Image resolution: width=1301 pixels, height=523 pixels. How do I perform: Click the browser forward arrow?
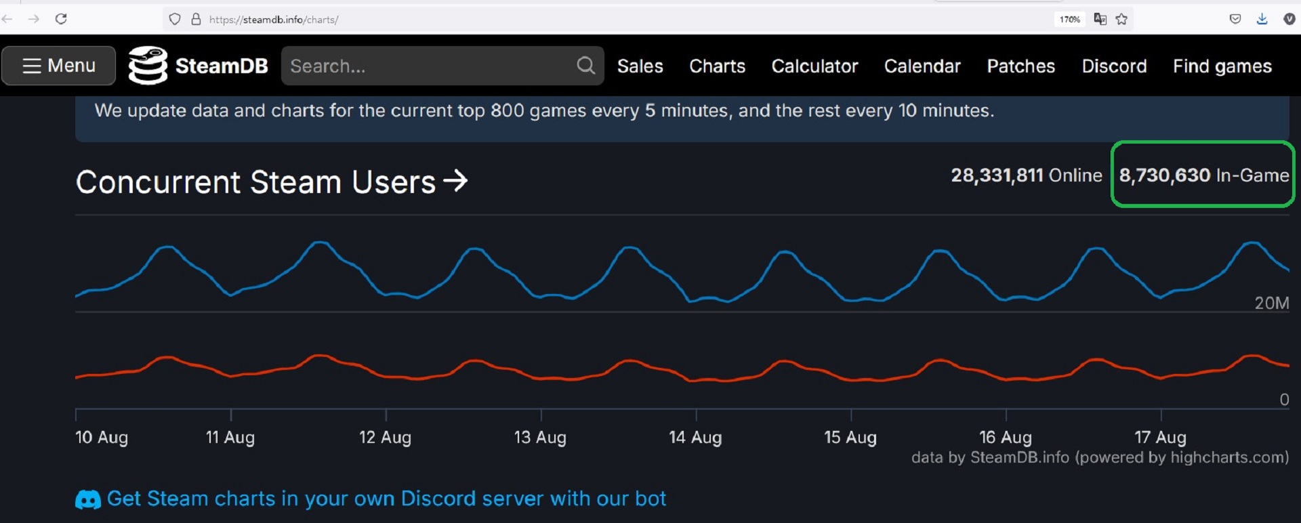pos(34,19)
